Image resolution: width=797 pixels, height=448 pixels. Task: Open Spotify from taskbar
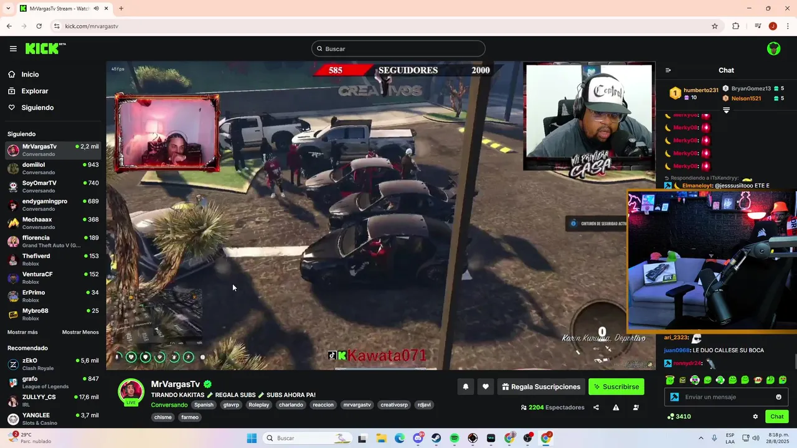point(455,438)
